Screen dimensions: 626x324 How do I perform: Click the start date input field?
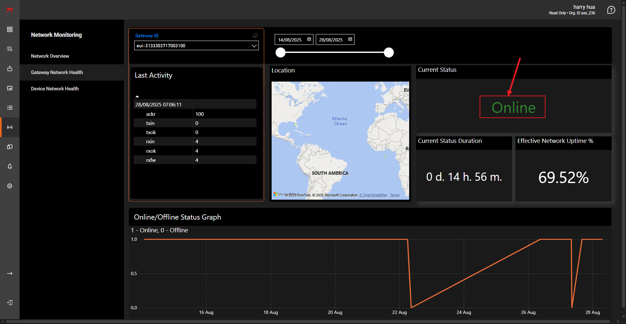coord(290,40)
